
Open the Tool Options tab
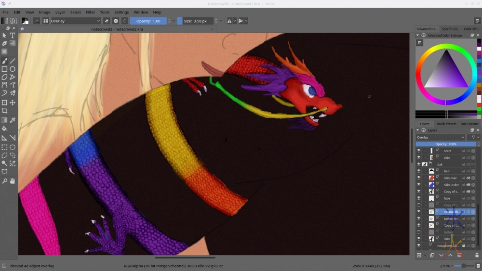469,124
